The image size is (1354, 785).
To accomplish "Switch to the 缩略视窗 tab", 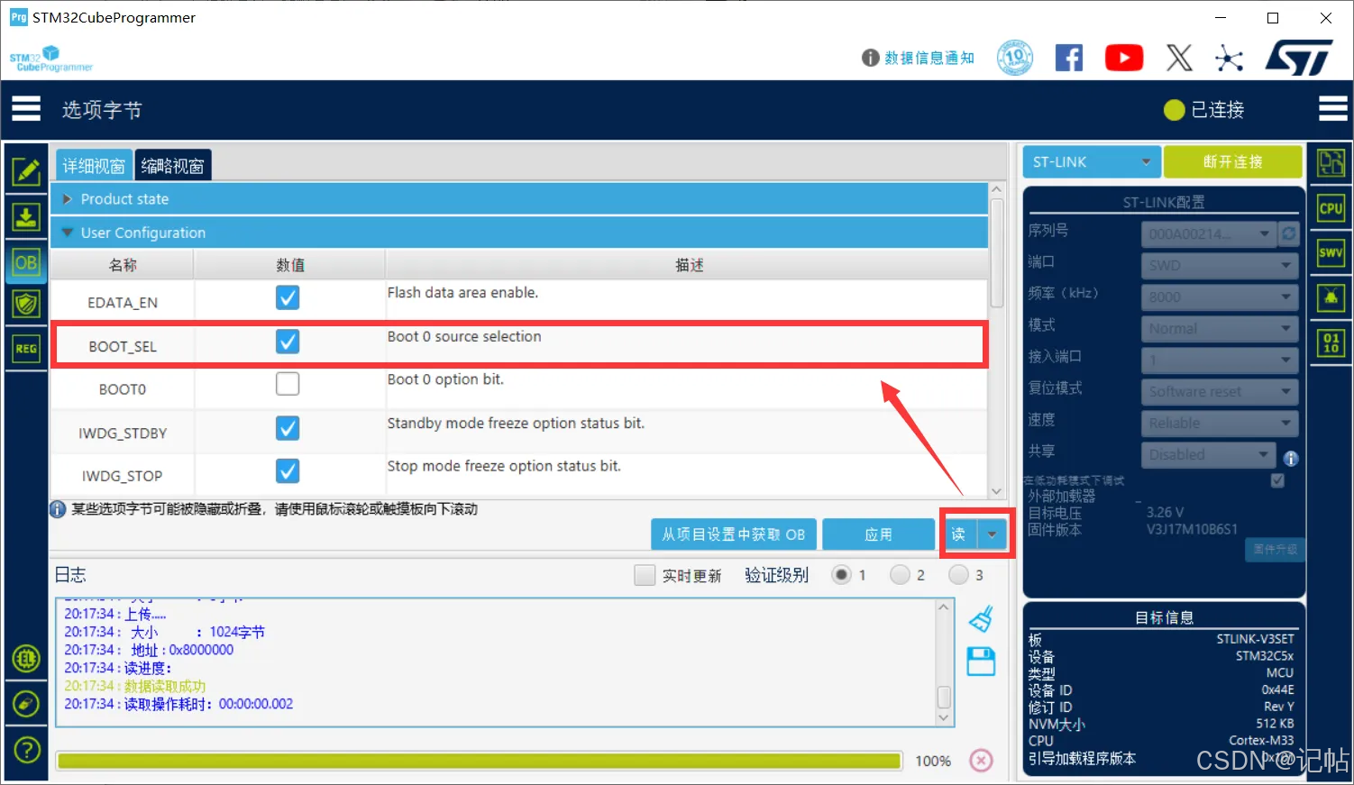I will coord(173,166).
